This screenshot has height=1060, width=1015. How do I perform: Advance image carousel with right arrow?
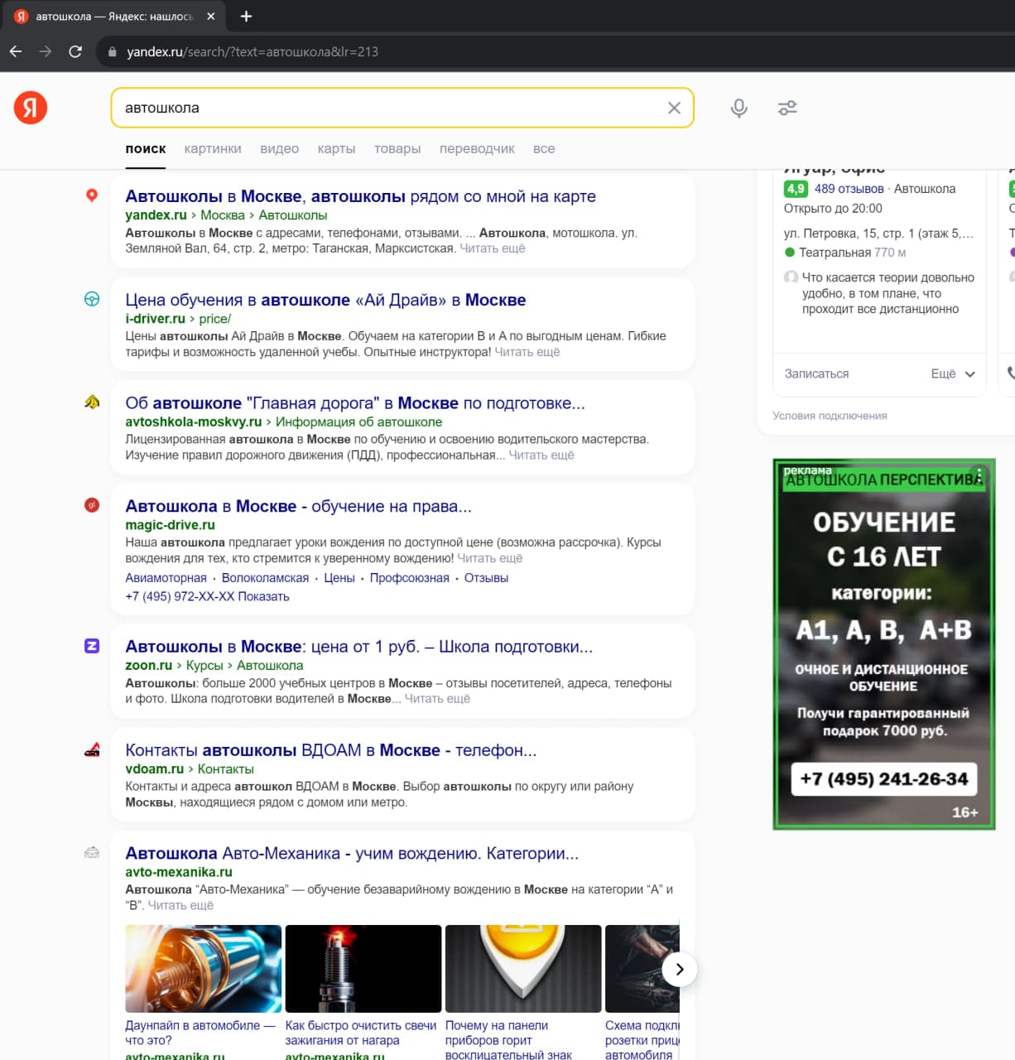coord(679,969)
